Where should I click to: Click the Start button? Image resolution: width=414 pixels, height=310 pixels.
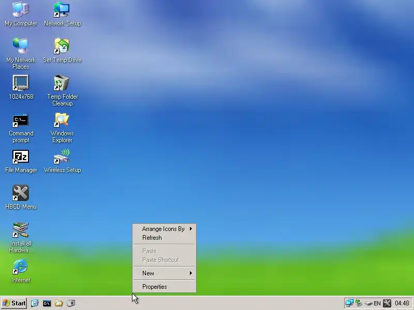click(x=14, y=303)
